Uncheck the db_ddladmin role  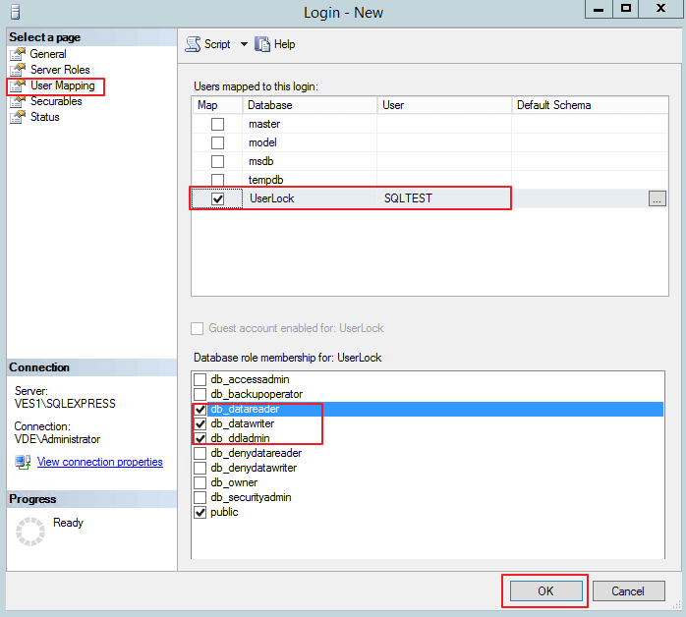[x=200, y=438]
